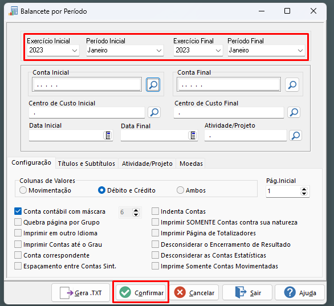Viewport: 334px width, 306px height.
Task: Open the calendar picker in Data Final
Action: click(193, 135)
